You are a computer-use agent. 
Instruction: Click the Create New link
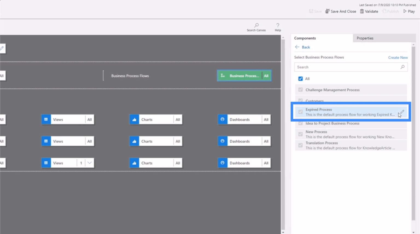pos(398,58)
